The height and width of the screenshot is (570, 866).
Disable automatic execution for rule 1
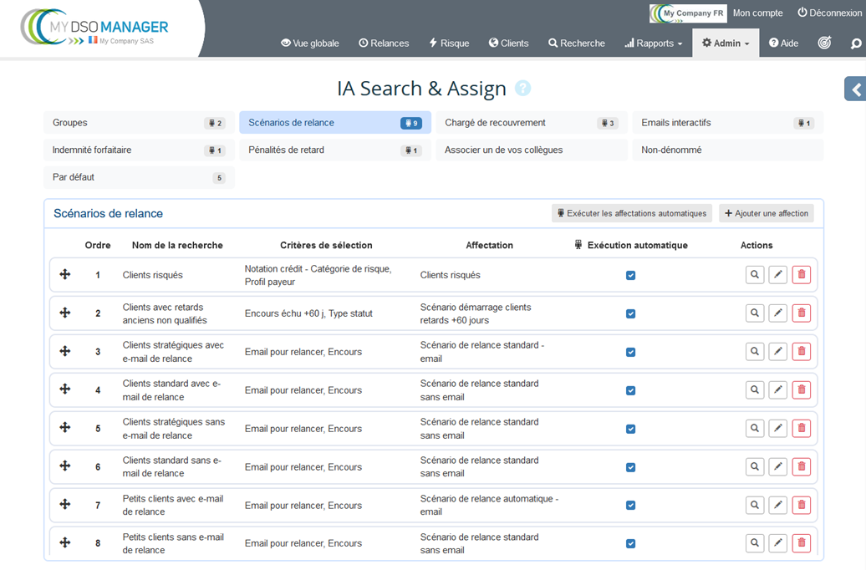click(x=630, y=274)
